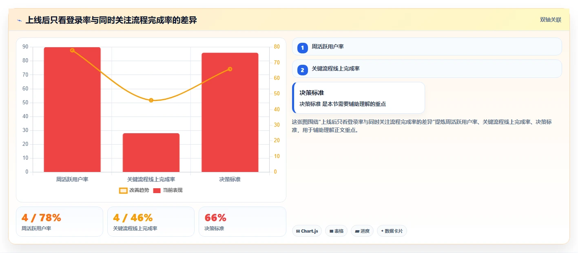
Task: Click the x-axis label 周活跃用户率
Action: point(72,179)
